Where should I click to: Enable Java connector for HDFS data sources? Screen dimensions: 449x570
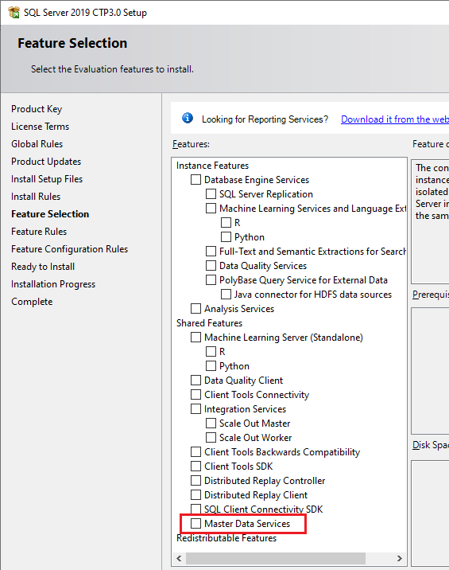(x=226, y=294)
